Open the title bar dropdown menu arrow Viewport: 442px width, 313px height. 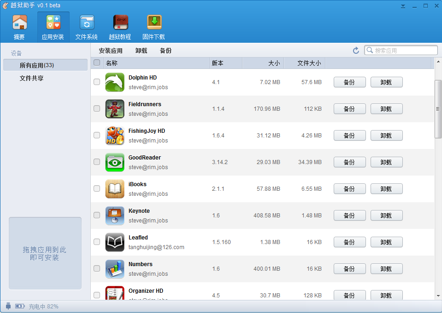coord(403,6)
